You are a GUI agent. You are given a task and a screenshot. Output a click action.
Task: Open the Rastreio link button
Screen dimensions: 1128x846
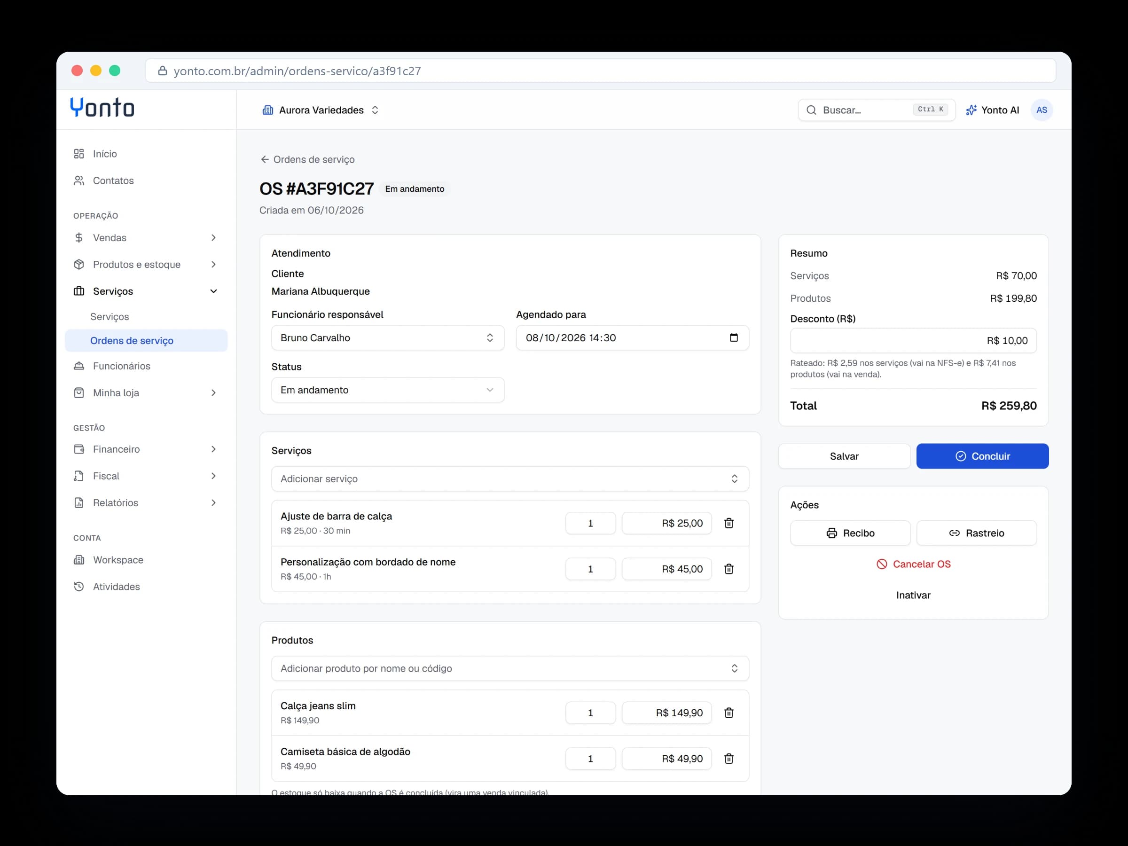(x=976, y=533)
